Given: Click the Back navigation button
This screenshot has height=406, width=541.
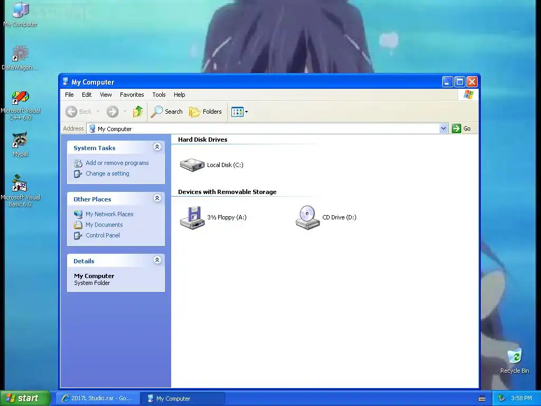Looking at the screenshot, I should tap(79, 112).
